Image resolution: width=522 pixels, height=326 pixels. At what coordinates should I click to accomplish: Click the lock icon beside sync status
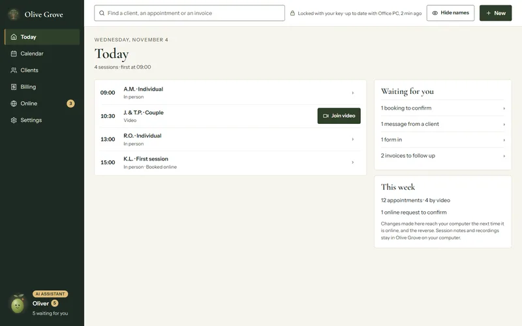tap(292, 13)
